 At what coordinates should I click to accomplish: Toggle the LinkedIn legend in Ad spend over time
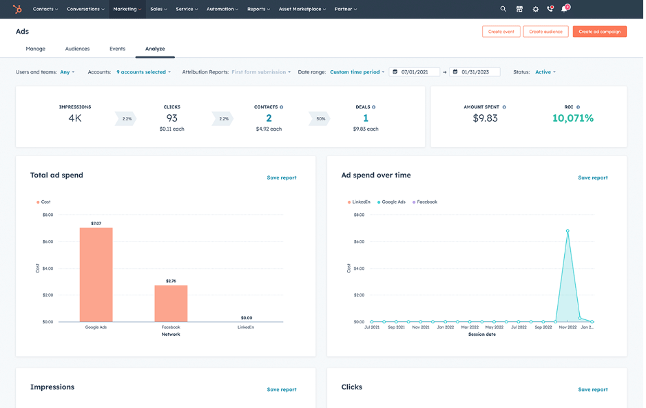click(359, 202)
